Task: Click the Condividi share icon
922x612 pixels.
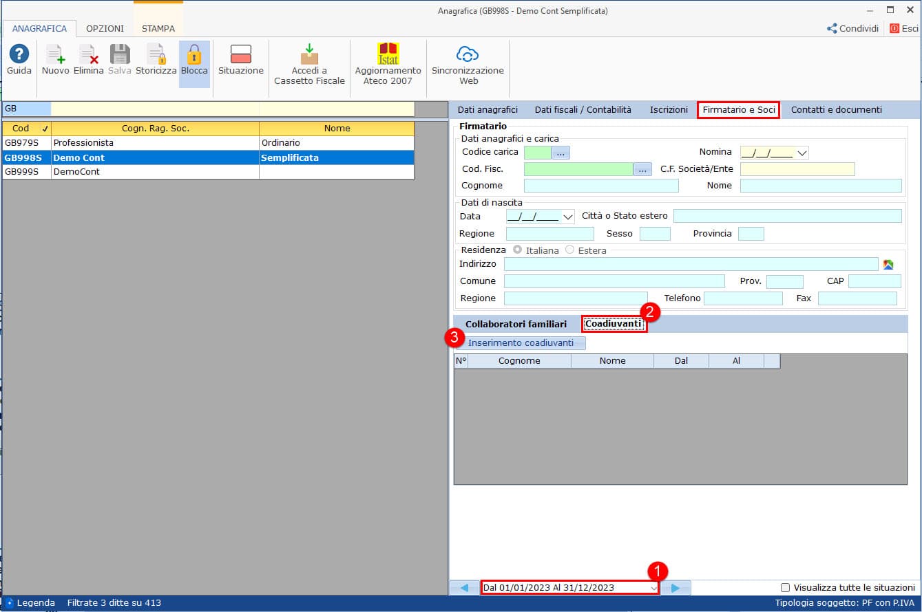Action: (x=832, y=28)
